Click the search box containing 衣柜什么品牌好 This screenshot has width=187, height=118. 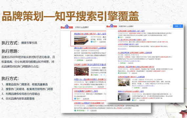click(90, 27)
